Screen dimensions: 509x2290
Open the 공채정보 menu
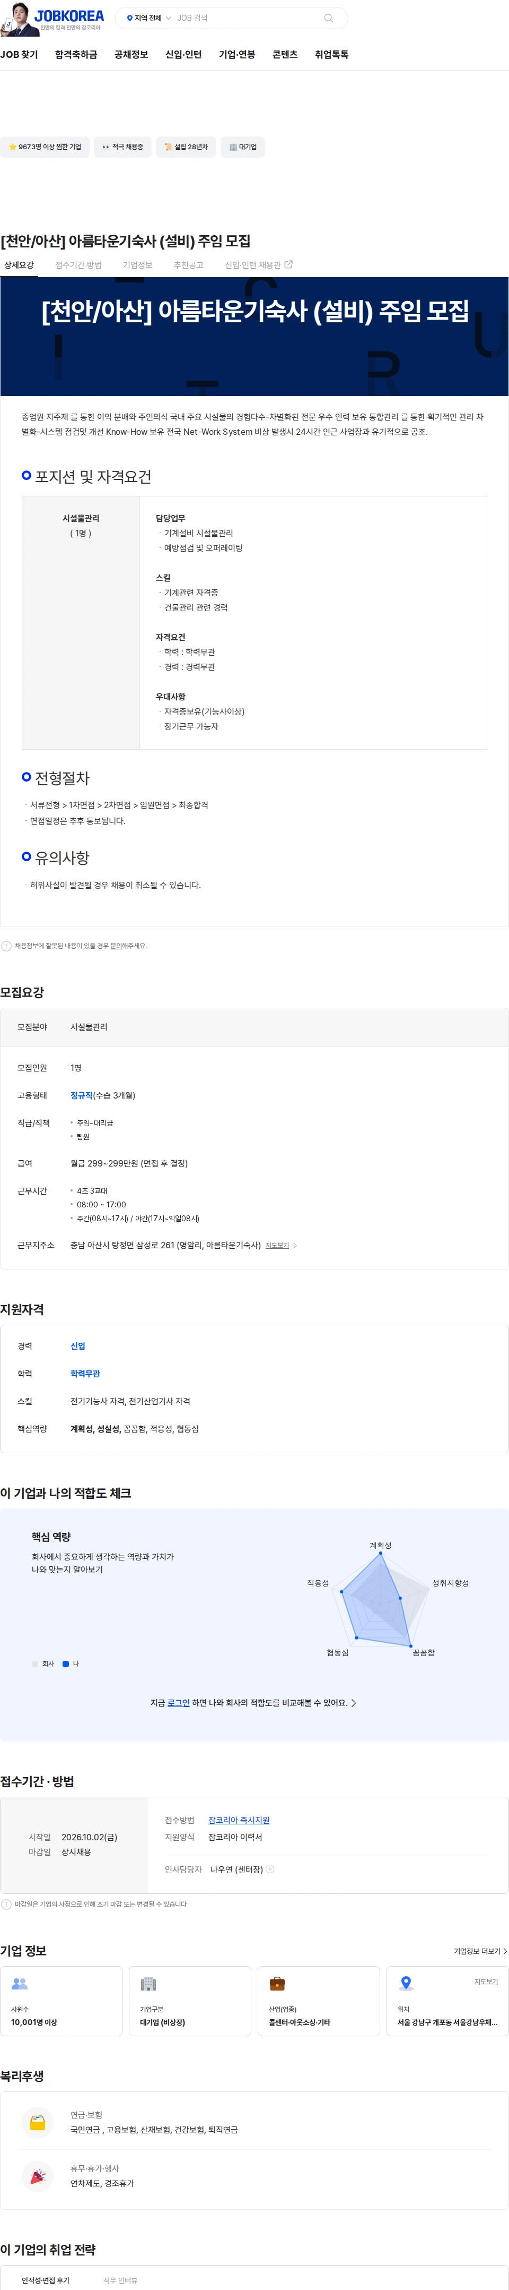point(130,55)
